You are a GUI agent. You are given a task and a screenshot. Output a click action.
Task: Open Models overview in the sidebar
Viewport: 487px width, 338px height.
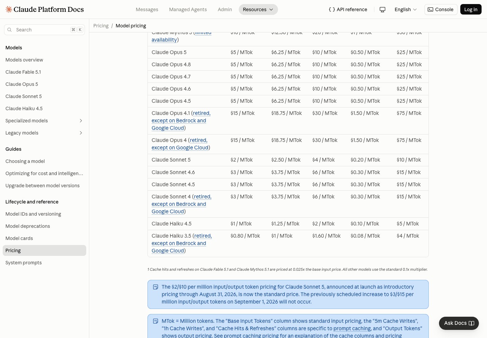(x=44, y=60)
